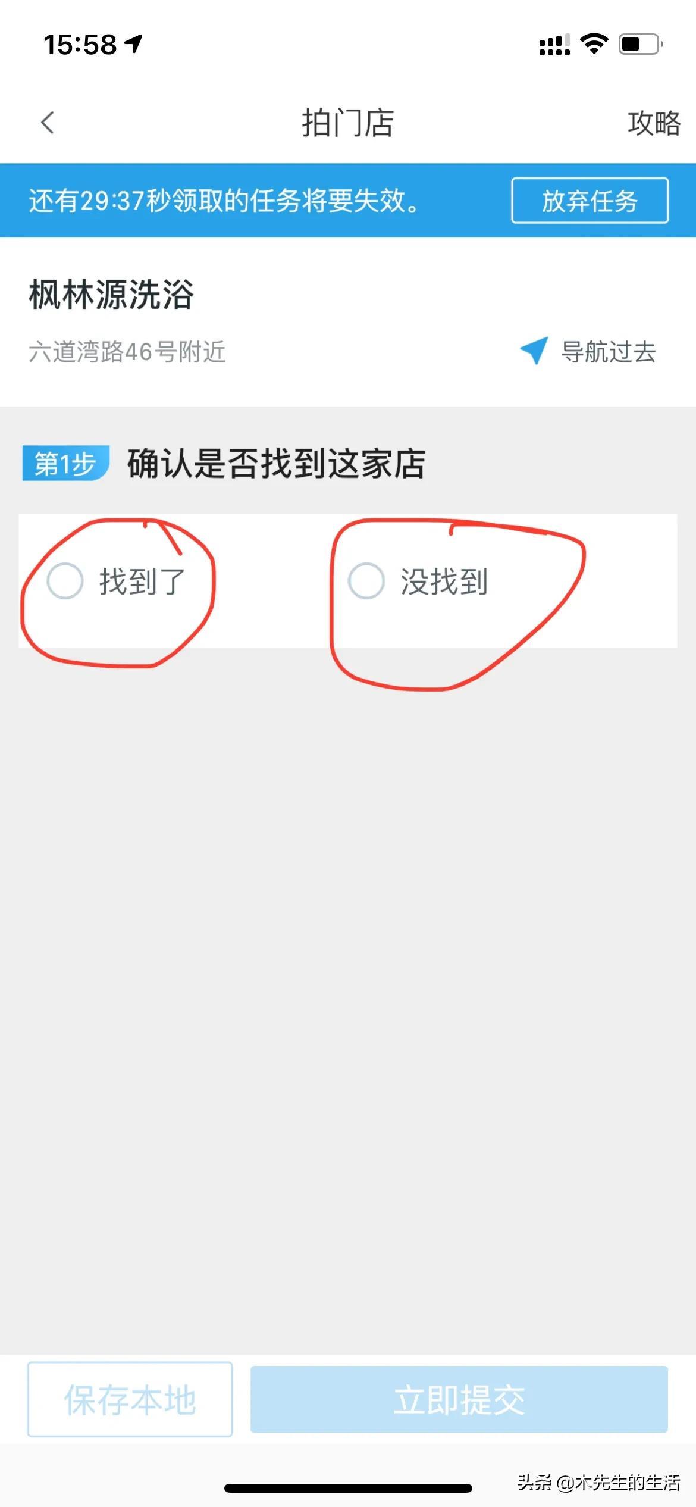
Task: Click the 放弃任务 button
Action: [590, 201]
